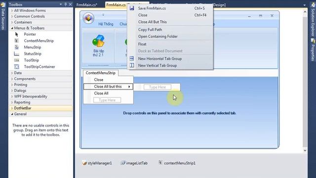Expand the WPF Interoperability group
Screen dimensions: 316x178
pos(12,96)
